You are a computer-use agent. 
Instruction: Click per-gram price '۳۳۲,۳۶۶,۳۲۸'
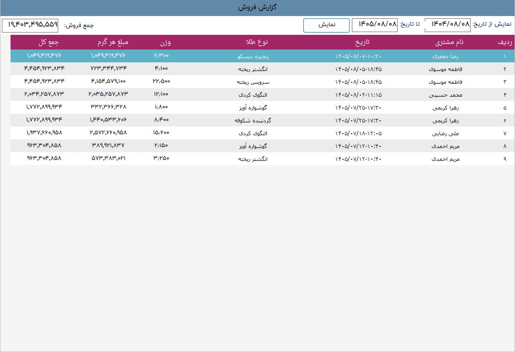point(109,106)
